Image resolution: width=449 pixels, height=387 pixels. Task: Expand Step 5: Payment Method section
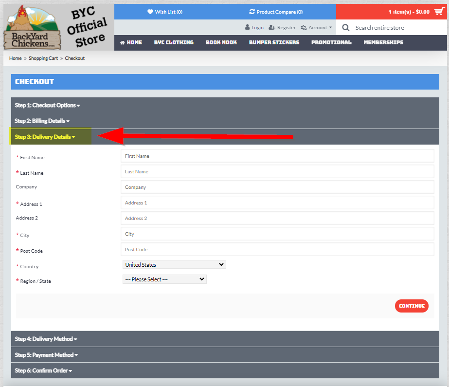click(x=46, y=355)
